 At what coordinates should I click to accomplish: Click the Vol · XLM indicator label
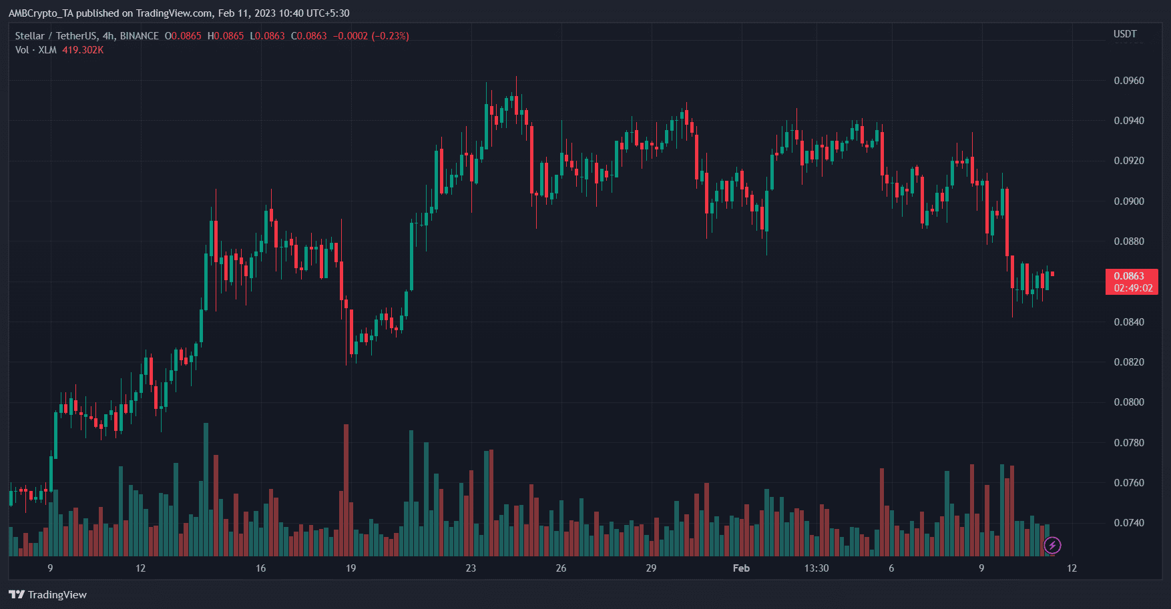coord(36,50)
